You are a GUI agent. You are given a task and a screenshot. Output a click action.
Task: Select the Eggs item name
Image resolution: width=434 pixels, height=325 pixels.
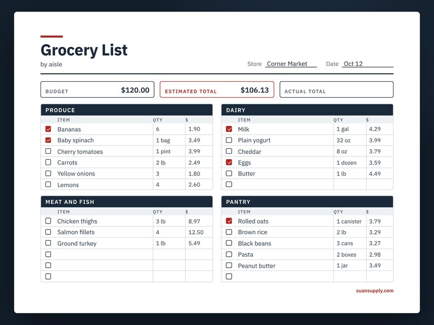[x=244, y=162]
